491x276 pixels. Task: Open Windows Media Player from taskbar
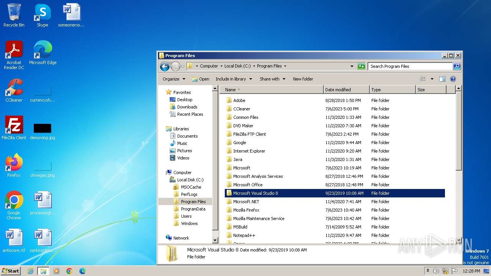(56, 271)
